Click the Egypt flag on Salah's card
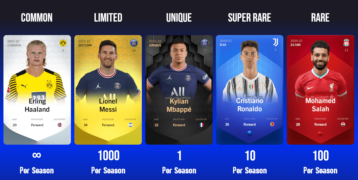 pyautogui.click(x=343, y=124)
